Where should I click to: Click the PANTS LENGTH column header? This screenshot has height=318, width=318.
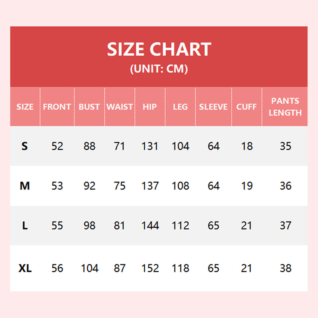[285, 107]
